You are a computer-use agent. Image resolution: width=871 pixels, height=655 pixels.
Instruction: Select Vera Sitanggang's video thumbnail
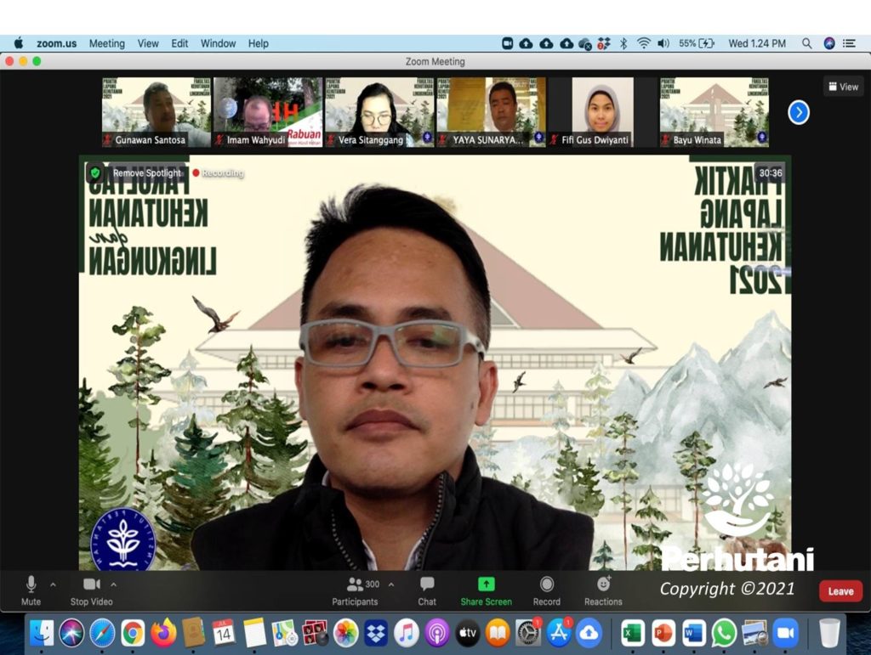379,112
